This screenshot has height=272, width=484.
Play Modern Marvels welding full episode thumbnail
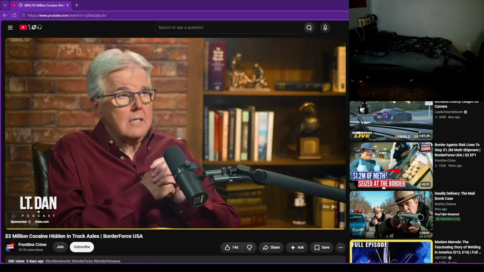[391, 251]
